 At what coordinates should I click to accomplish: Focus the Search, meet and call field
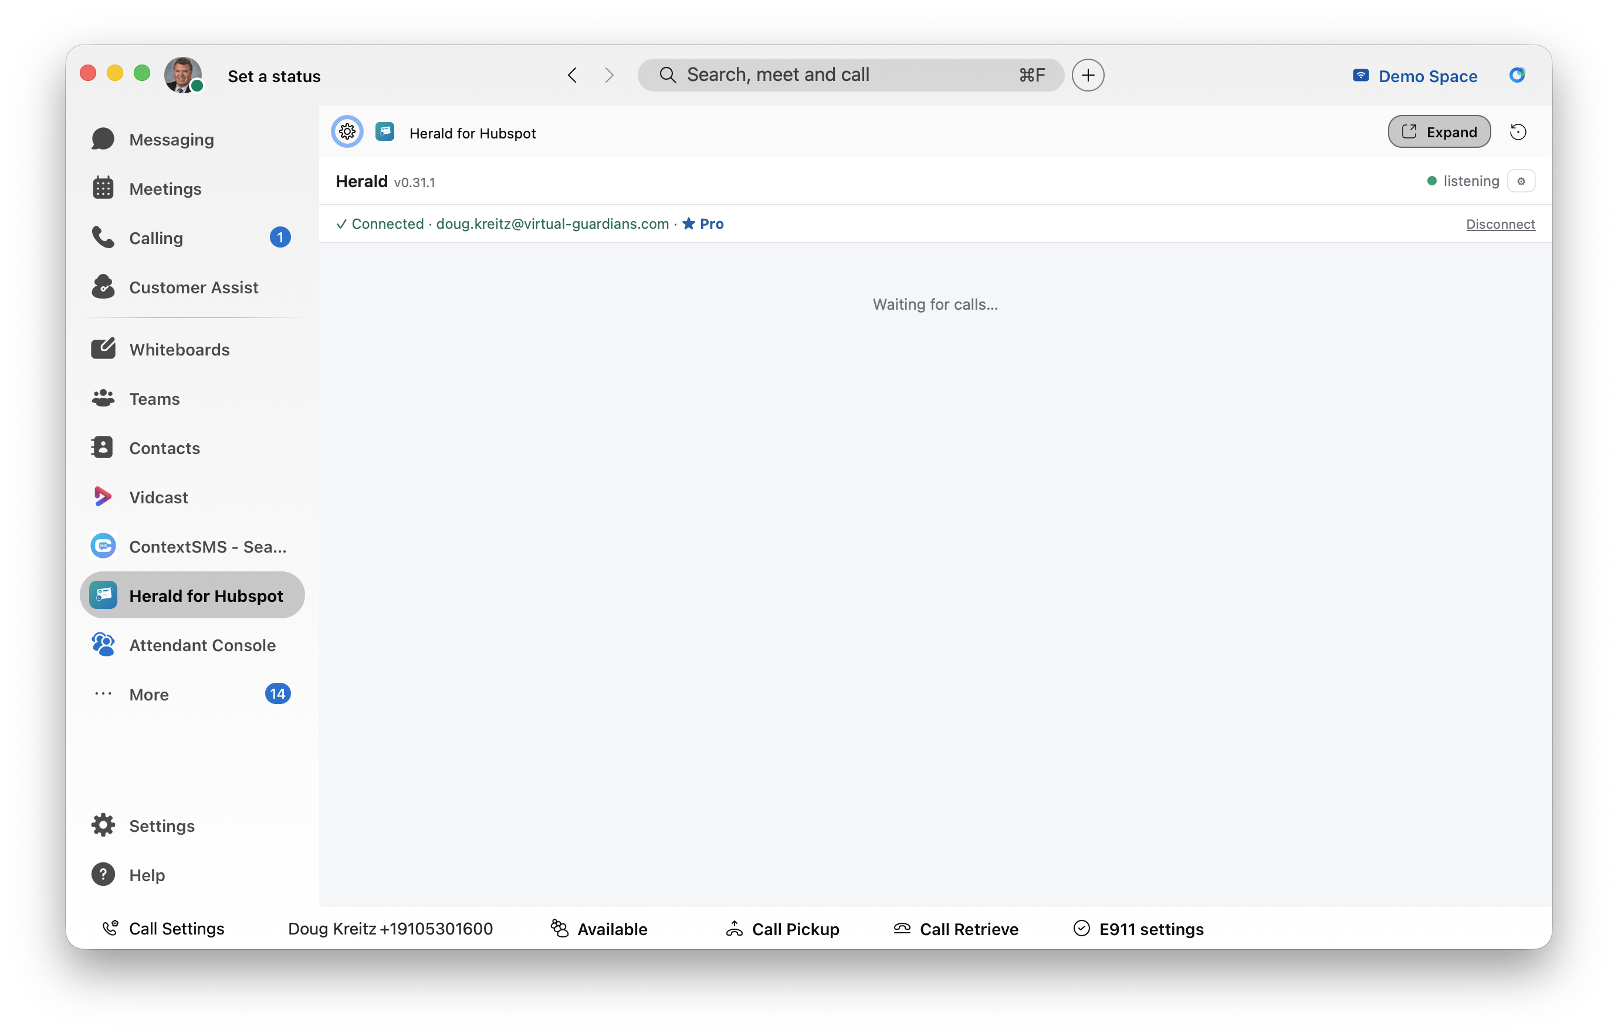point(851,75)
